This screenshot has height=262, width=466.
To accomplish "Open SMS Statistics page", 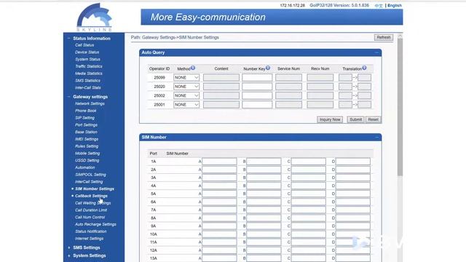I will (x=87, y=81).
